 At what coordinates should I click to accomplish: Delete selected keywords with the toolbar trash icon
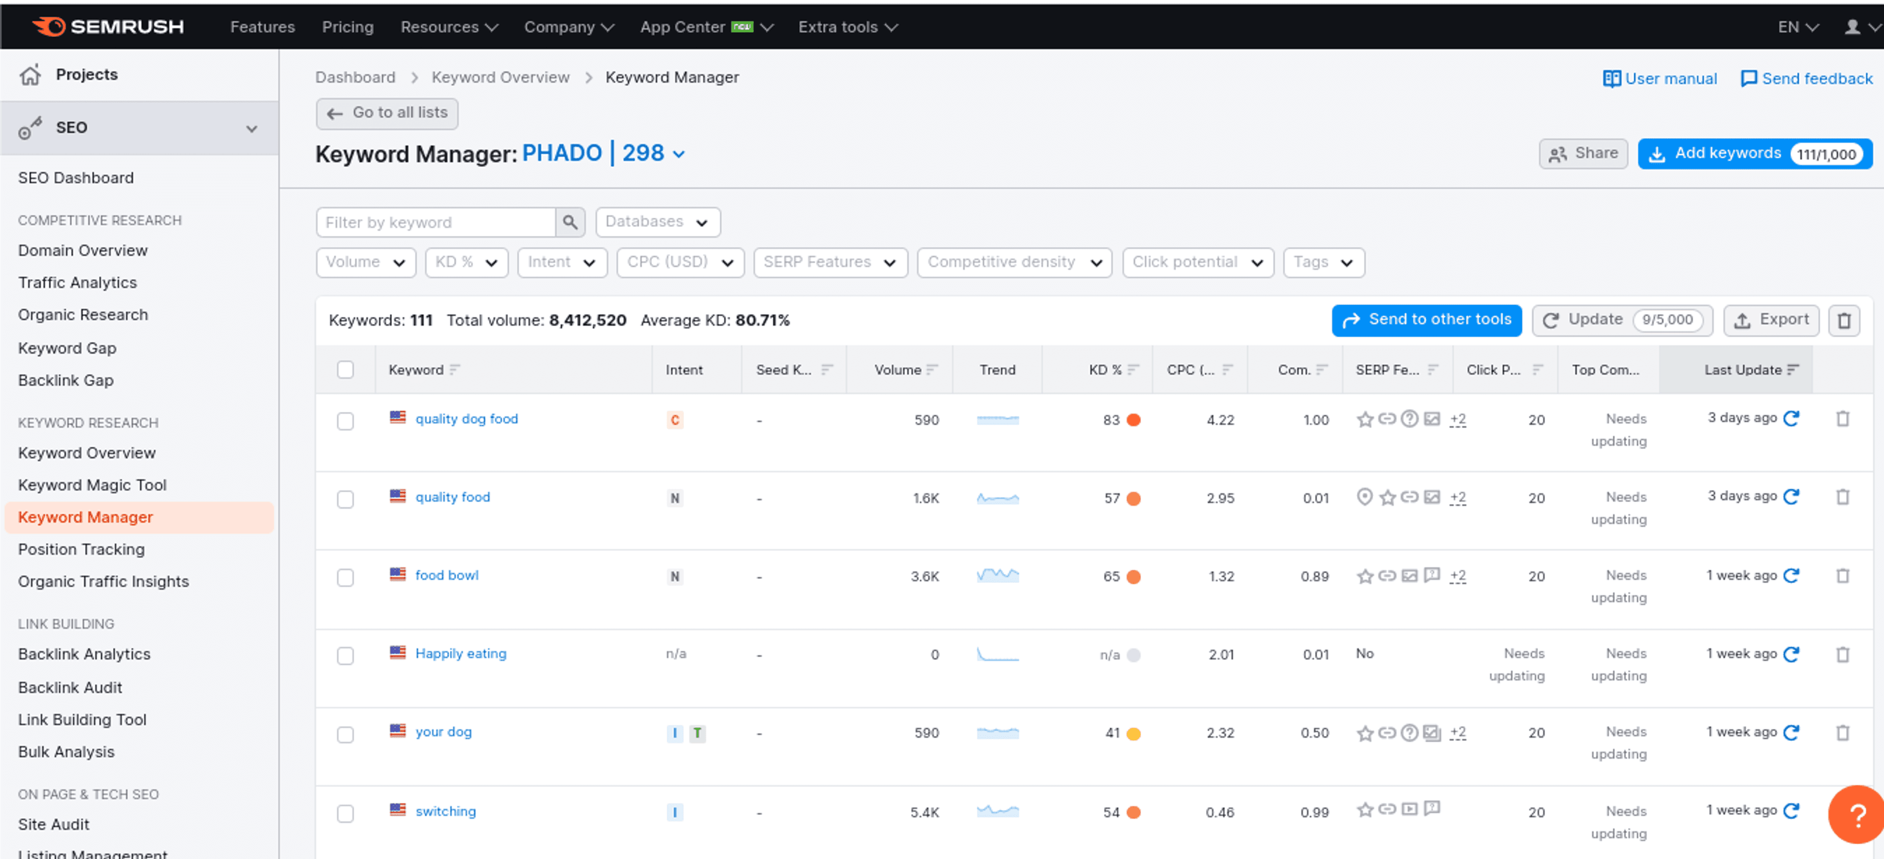click(1844, 320)
